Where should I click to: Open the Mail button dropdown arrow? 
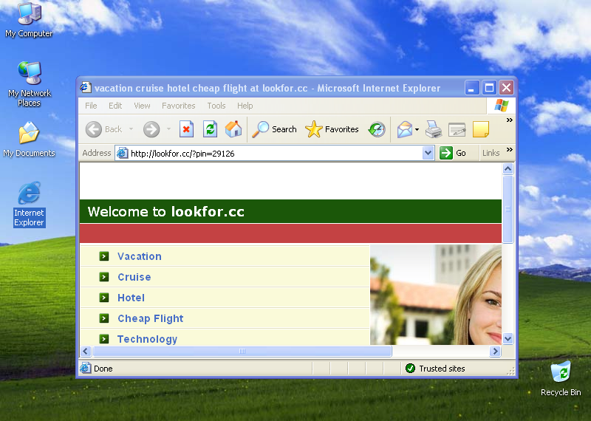point(417,129)
